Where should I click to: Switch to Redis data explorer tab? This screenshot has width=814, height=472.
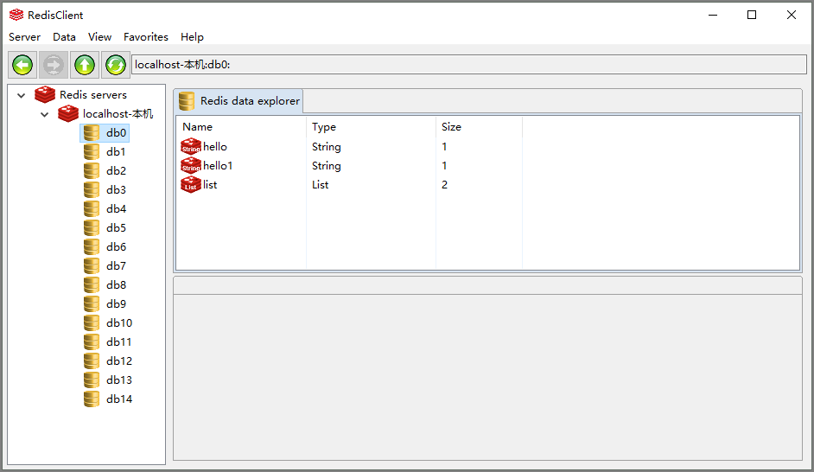(x=239, y=101)
